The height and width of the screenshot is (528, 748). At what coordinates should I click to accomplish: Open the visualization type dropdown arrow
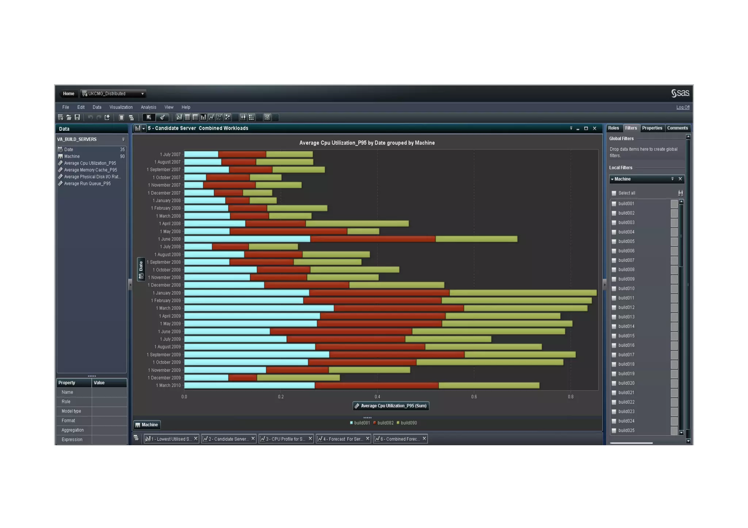(x=144, y=128)
